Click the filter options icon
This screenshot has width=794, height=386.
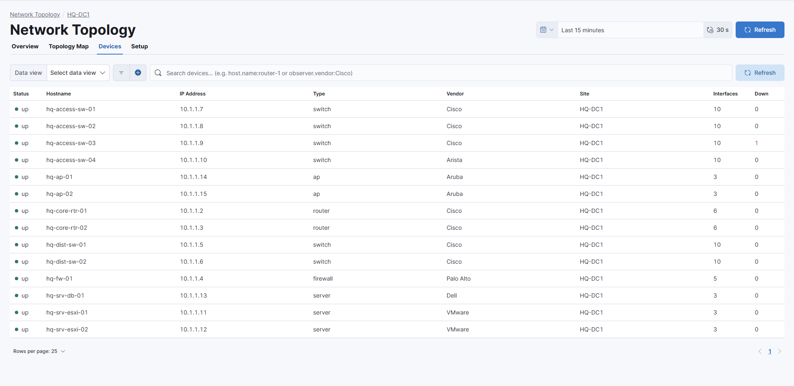pyautogui.click(x=121, y=73)
